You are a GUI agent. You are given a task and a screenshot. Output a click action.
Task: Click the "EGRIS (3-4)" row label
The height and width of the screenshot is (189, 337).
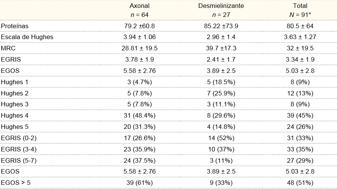pos(19,149)
